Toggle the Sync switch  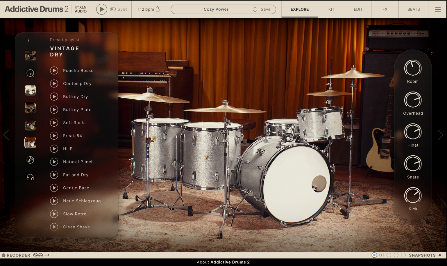(x=113, y=9)
